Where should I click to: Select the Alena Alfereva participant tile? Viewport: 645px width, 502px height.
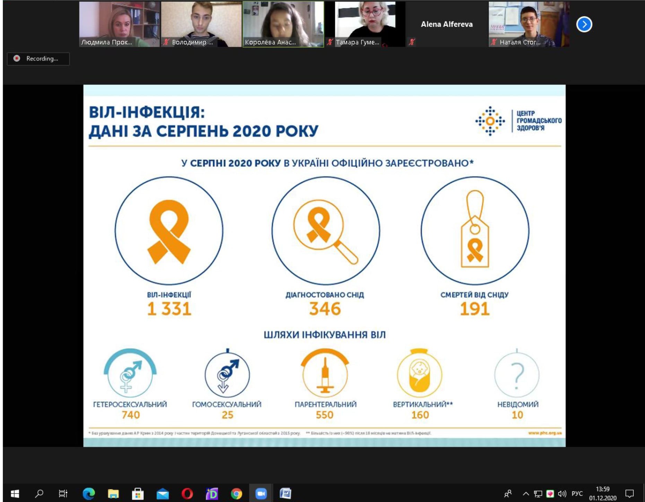446,24
